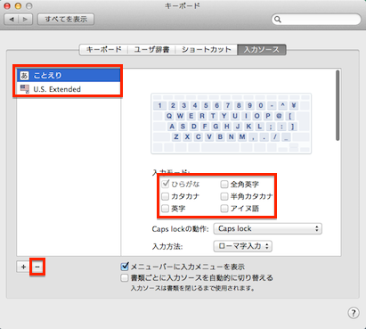This screenshot has height=329, width=366.
Task: Remove the selected source with the minus button
Action: [x=37, y=267]
